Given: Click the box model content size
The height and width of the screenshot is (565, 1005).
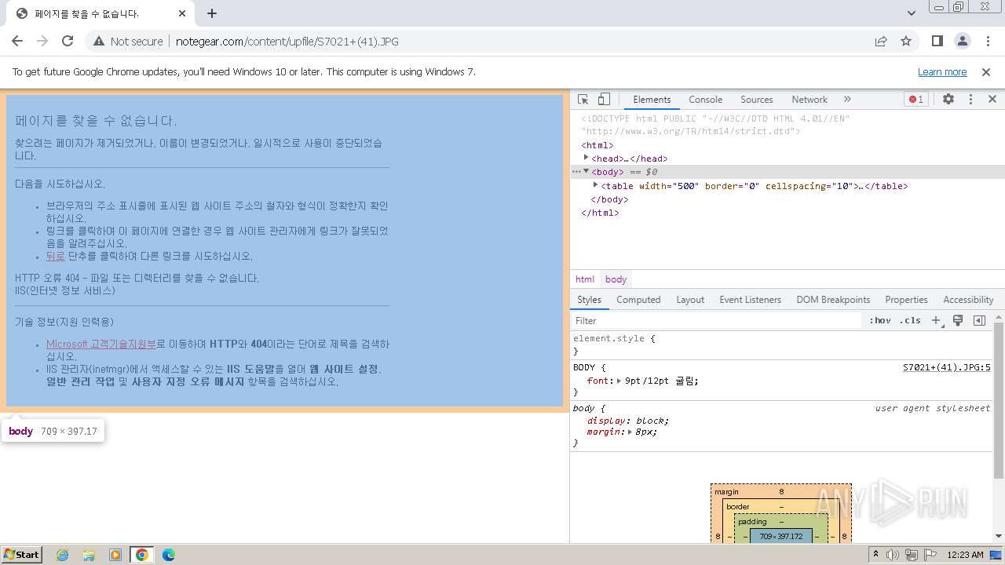Looking at the screenshot, I should click(x=781, y=537).
